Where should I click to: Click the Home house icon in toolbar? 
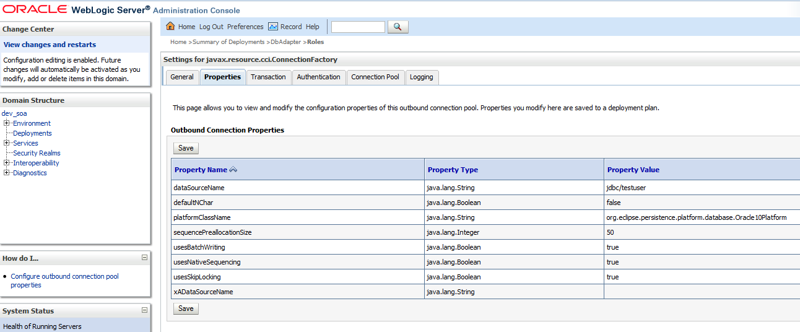pyautogui.click(x=171, y=27)
